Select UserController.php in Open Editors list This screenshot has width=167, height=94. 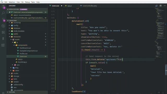coord(27,18)
